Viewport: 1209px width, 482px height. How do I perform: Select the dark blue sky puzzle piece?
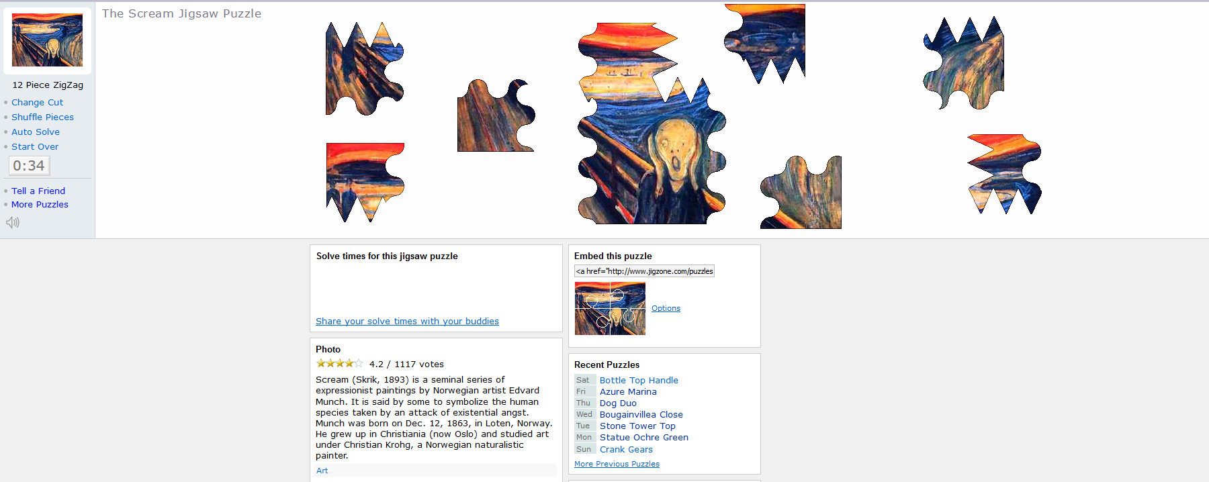point(765,43)
